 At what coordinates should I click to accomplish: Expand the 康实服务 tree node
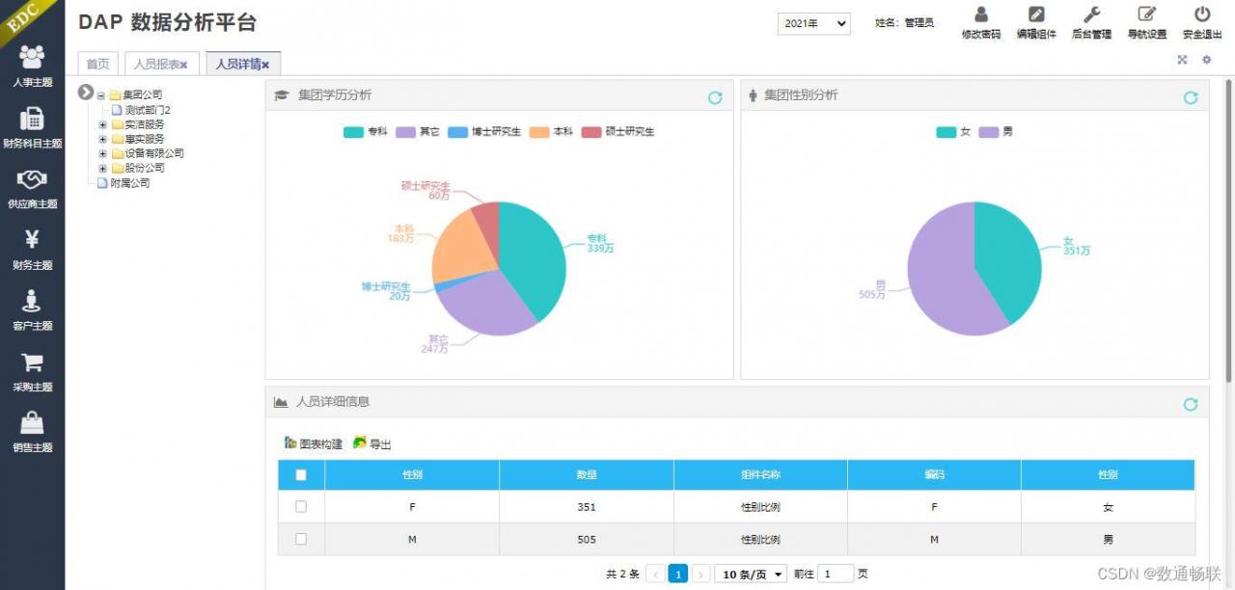pos(103,139)
